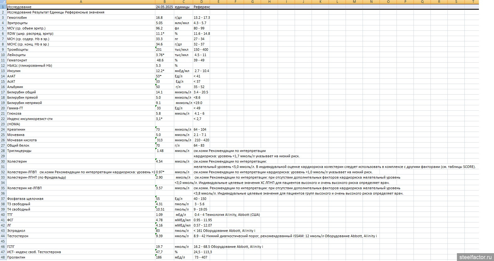
Task: Select the 'Билирубин прямой' cell
Action: tap(81, 97)
